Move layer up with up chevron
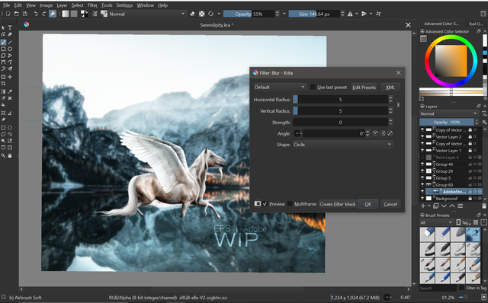 coord(452,206)
